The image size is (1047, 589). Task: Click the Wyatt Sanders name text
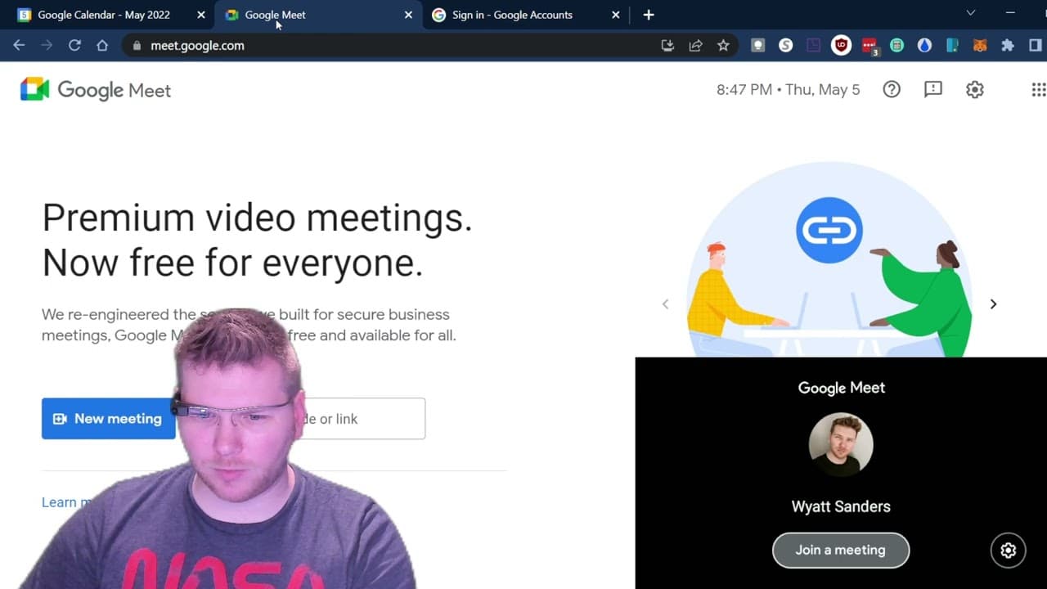pyautogui.click(x=841, y=506)
